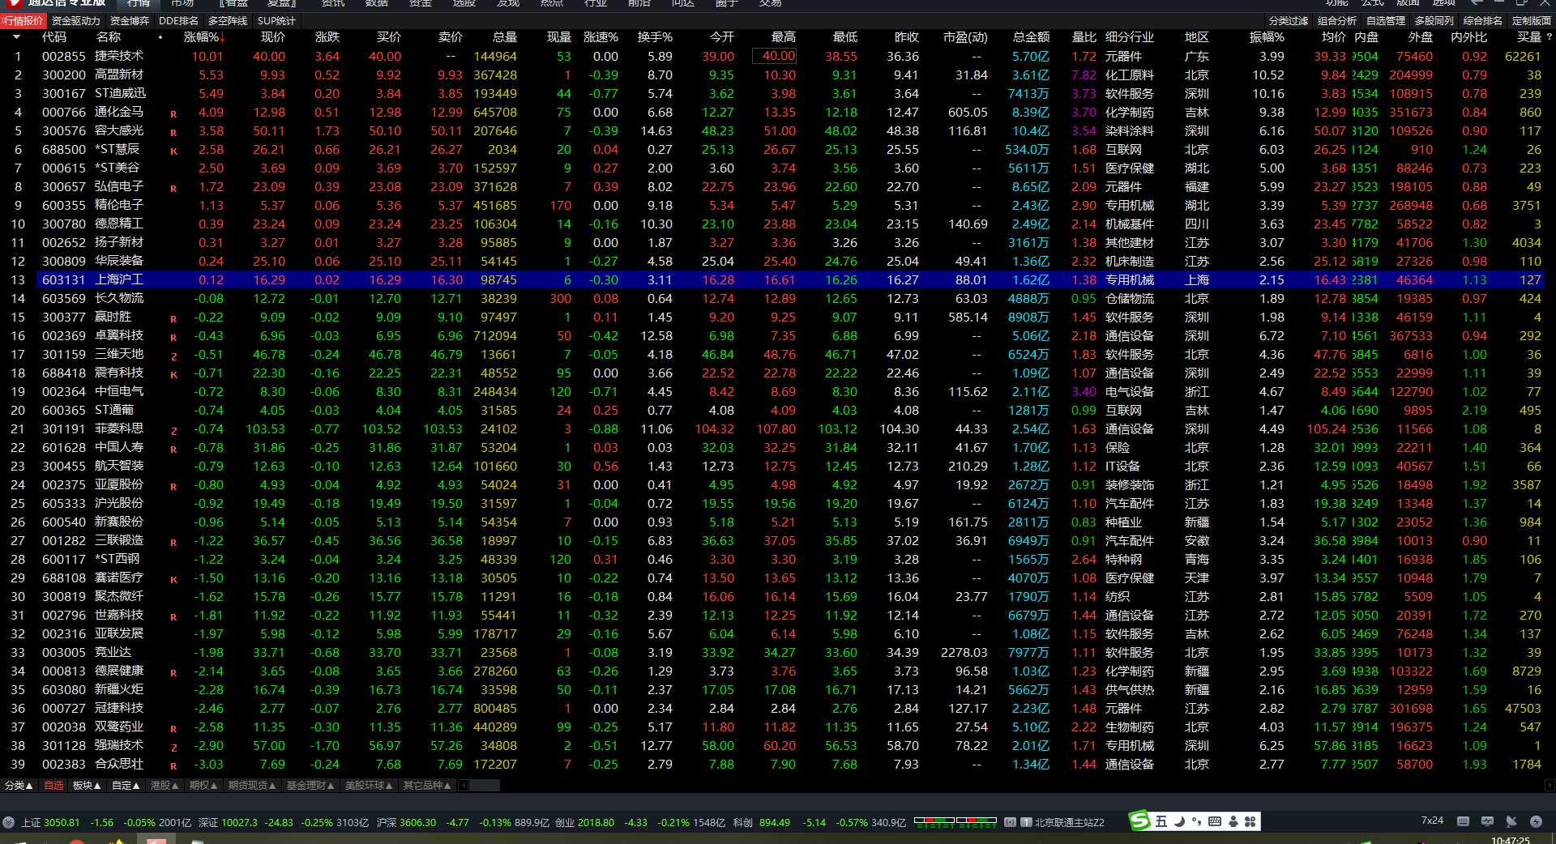The width and height of the screenshot is (1556, 844).
Task: Click the number 1 server badge icon
Action: (x=1026, y=822)
